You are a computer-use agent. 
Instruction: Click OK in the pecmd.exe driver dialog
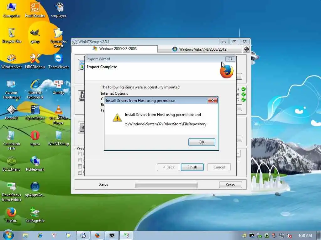tap(202, 142)
